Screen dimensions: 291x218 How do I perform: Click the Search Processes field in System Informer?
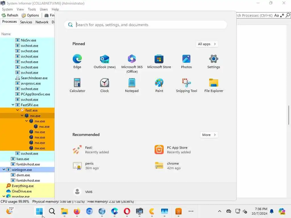point(254,15)
